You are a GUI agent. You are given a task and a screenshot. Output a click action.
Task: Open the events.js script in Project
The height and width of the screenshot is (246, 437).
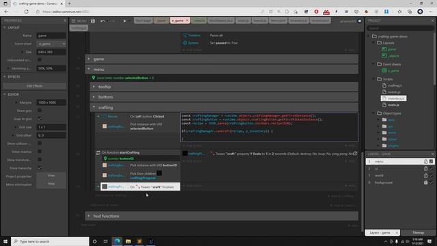click(394, 92)
